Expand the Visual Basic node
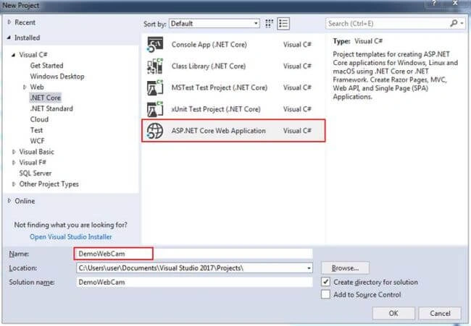471x326 pixels. [x=14, y=152]
